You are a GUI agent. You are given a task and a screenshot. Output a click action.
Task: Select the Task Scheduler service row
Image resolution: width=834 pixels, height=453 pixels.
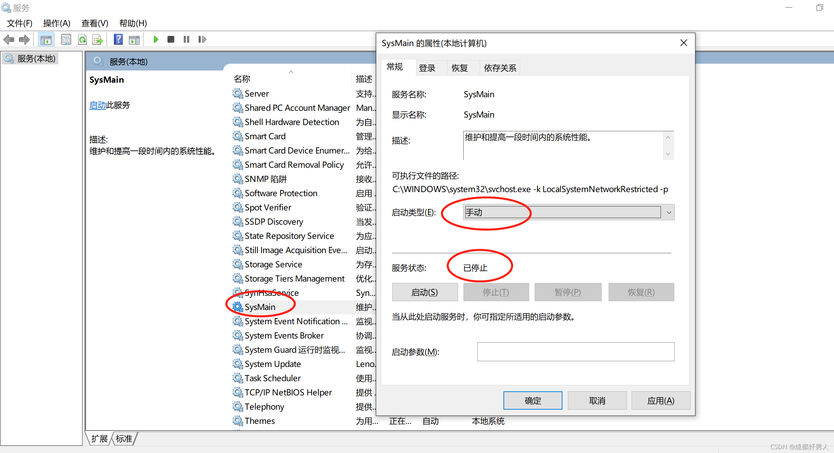pos(273,378)
